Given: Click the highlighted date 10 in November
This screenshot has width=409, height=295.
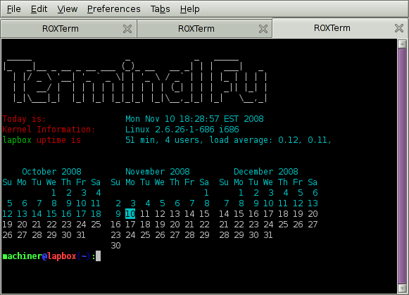Looking at the screenshot, I should pyautogui.click(x=130, y=214).
